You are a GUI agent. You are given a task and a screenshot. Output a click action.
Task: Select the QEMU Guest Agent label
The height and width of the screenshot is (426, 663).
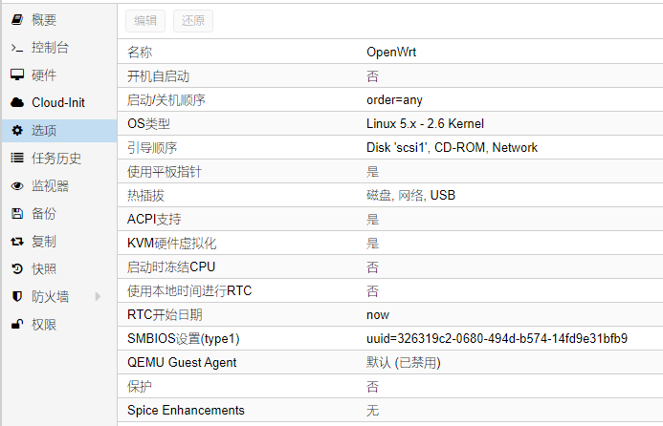(x=182, y=363)
